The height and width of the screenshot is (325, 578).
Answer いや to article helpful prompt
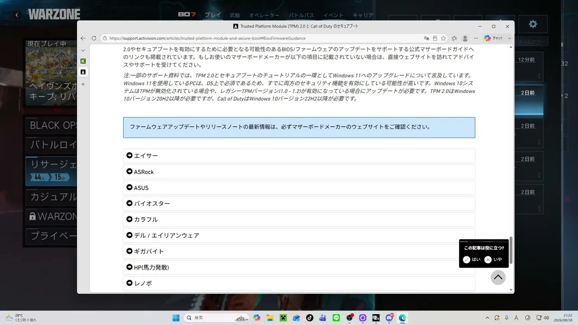(493, 260)
